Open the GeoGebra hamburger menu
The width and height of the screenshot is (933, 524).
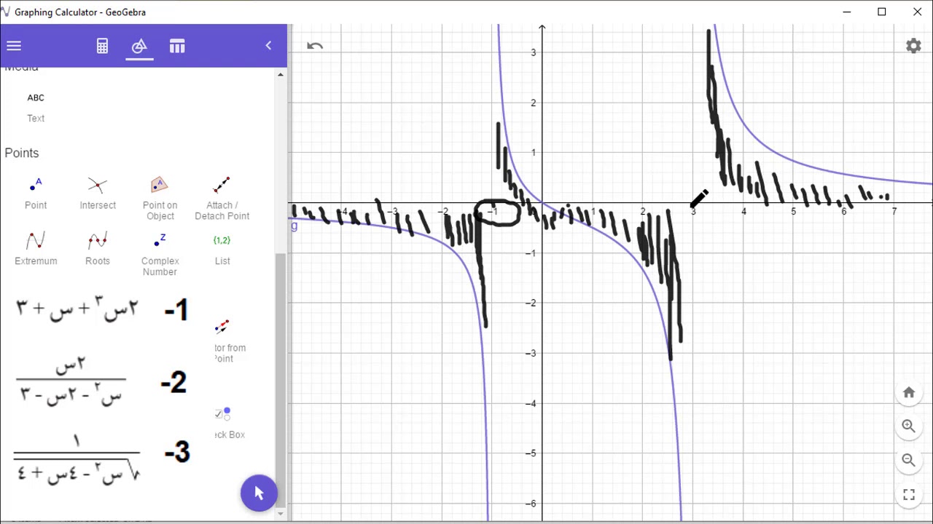14,46
